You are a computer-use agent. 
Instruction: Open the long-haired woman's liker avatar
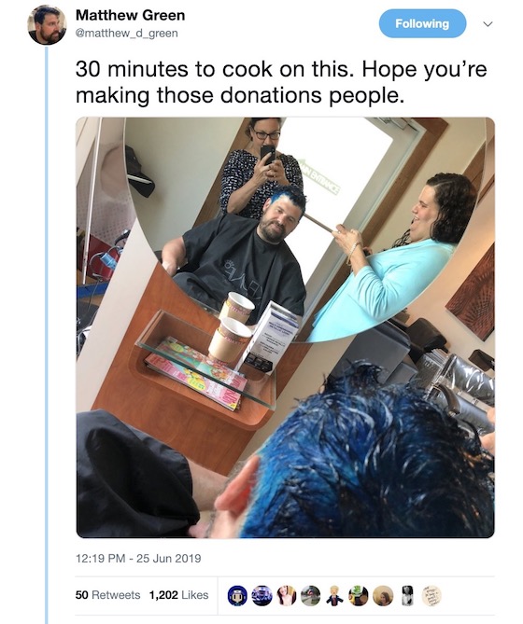pos(286,596)
